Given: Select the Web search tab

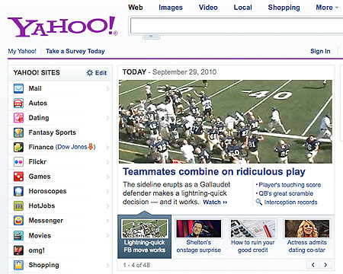Looking at the screenshot, I should pos(136,8).
